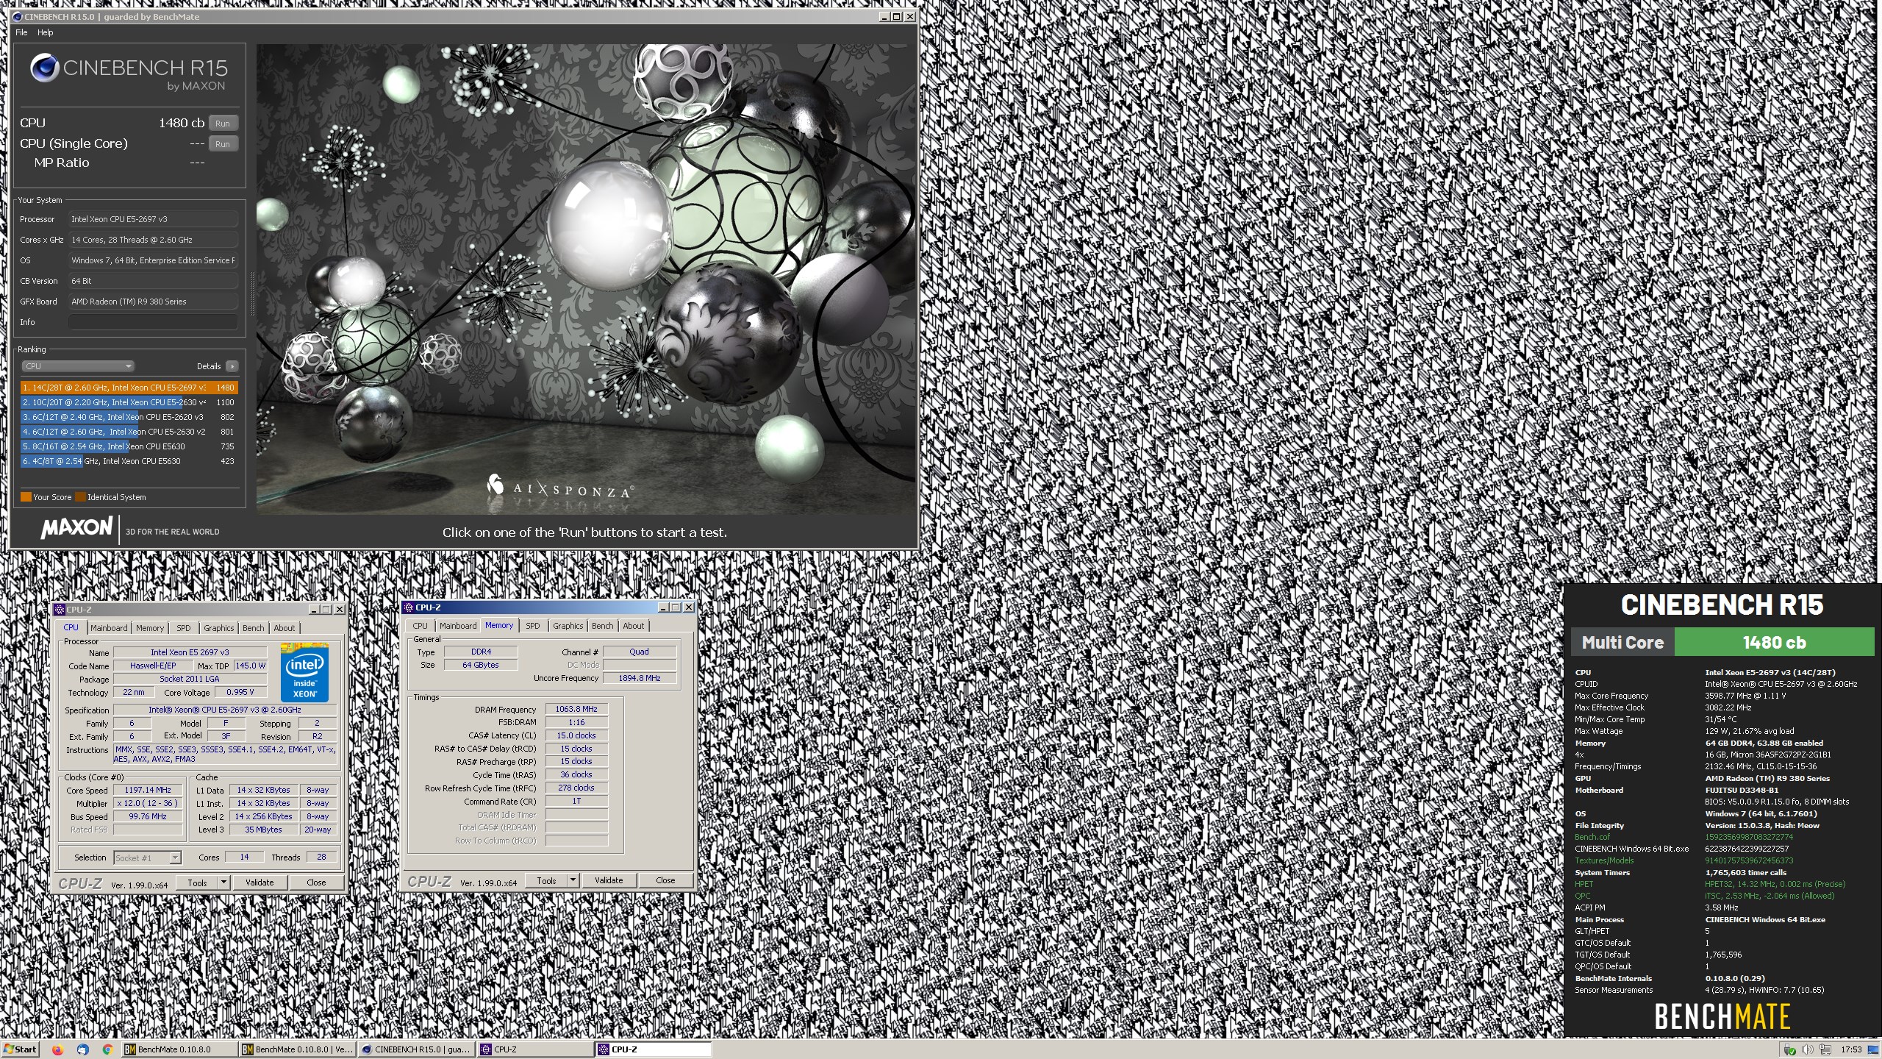The height and width of the screenshot is (1059, 1882).
Task: Open Mainboard tab in left CPU-Z window
Action: tap(109, 628)
